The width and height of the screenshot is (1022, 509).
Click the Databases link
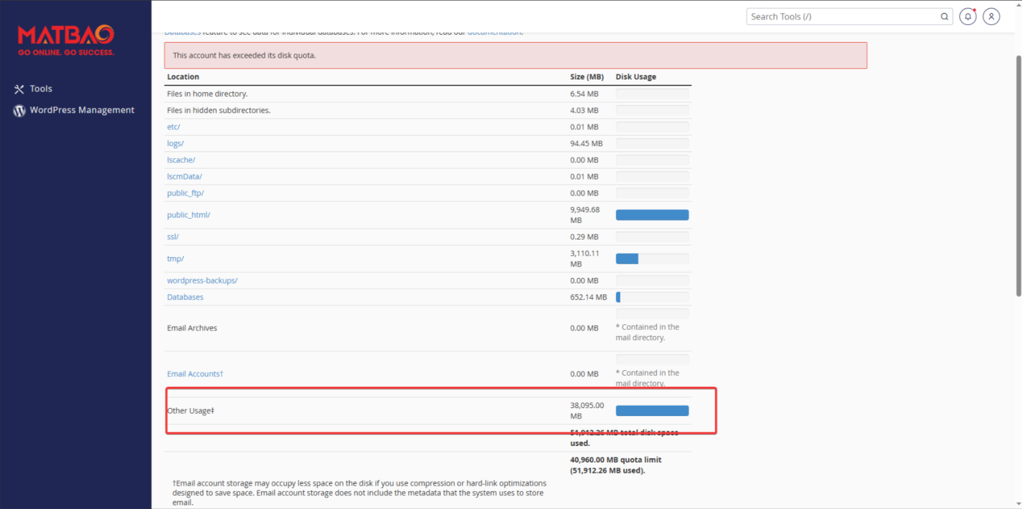click(185, 298)
